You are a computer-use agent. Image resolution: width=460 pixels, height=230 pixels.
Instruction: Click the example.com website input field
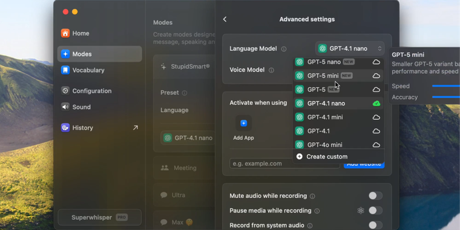coord(284,163)
